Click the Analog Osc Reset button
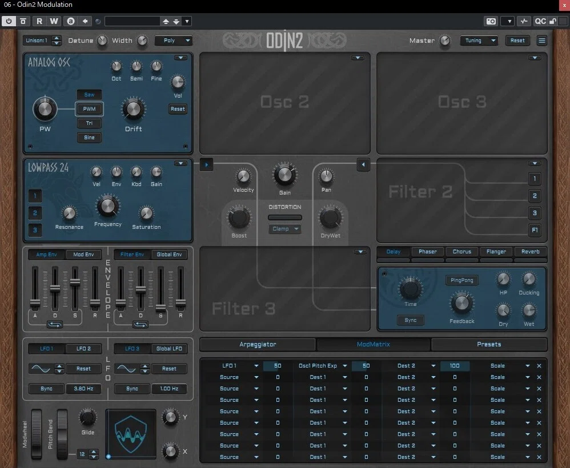This screenshot has width=570, height=468. (x=178, y=109)
